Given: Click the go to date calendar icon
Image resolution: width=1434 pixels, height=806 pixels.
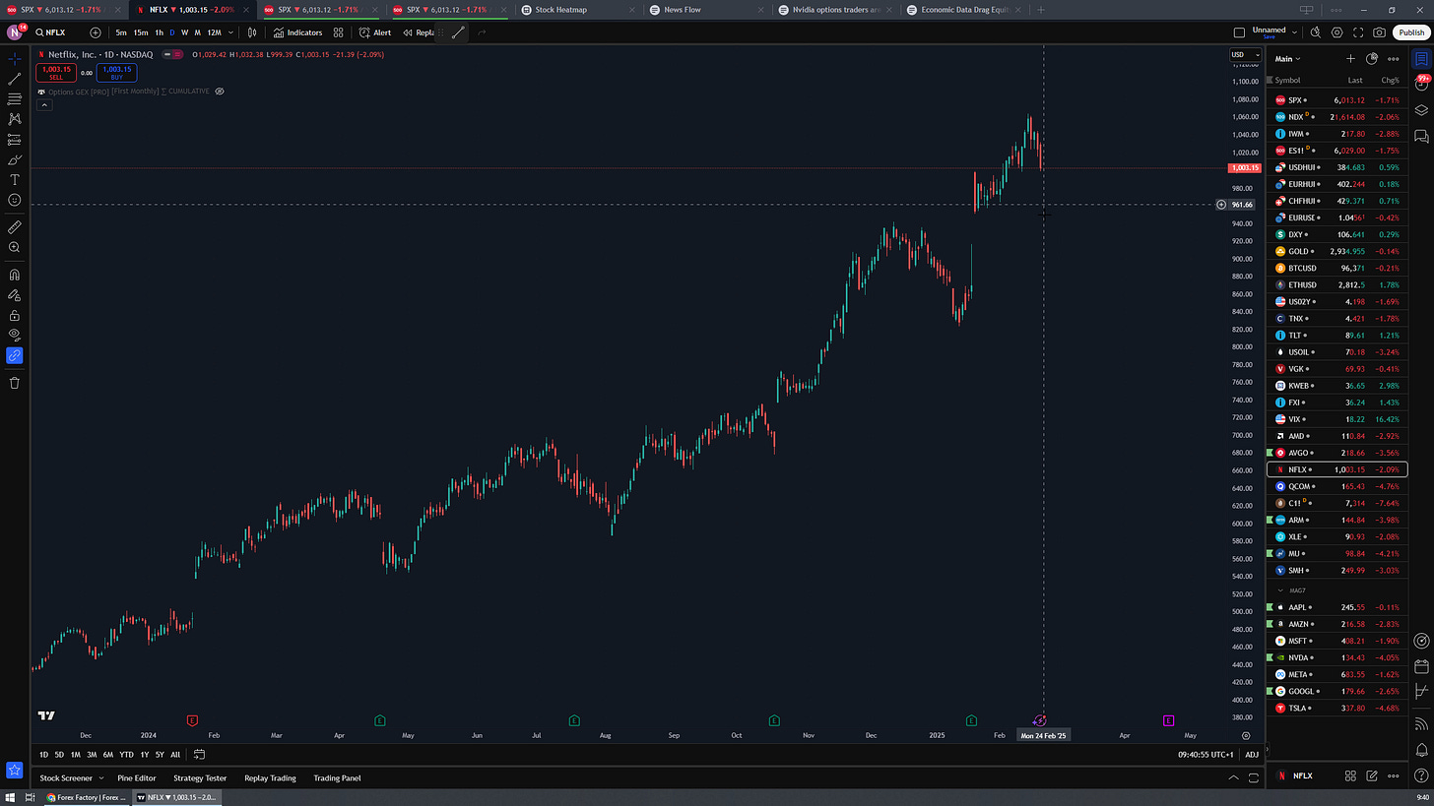Looking at the screenshot, I should click(199, 755).
